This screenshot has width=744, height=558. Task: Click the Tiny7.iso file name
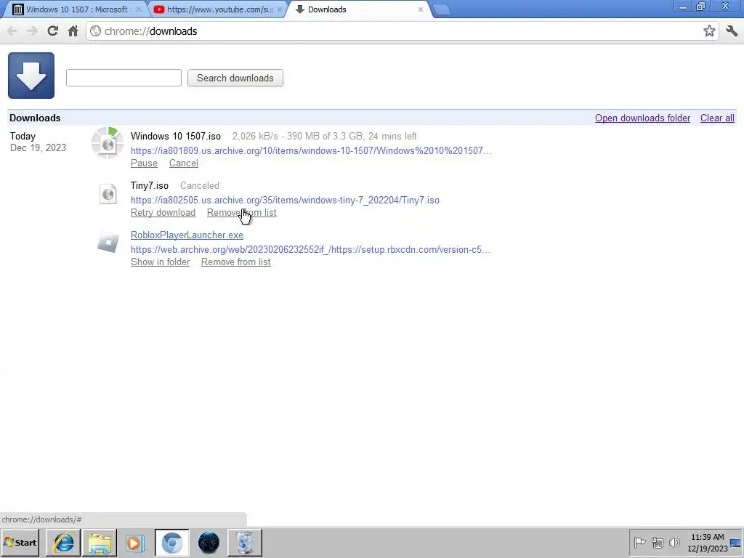[150, 185]
